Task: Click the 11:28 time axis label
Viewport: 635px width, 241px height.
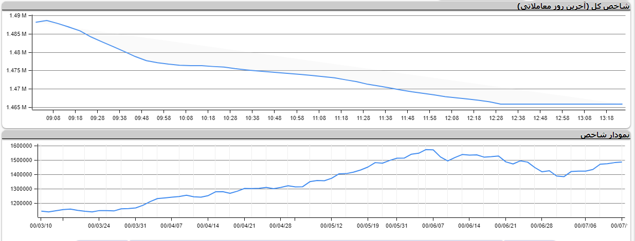Action: (x=363, y=118)
